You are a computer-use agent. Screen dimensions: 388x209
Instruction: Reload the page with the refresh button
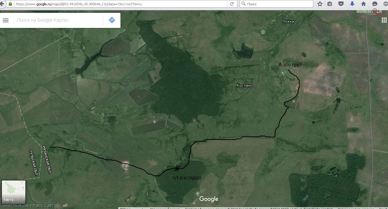pyautogui.click(x=232, y=4)
